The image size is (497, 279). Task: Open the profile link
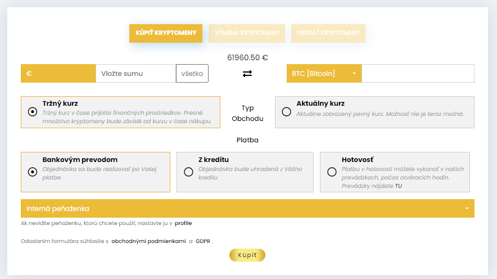pos(183,223)
